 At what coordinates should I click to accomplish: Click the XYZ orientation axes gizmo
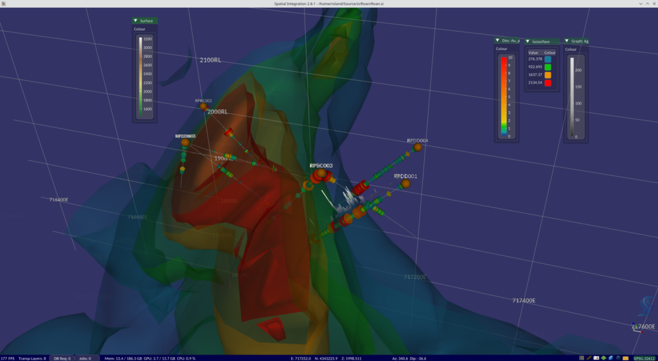coord(637,328)
